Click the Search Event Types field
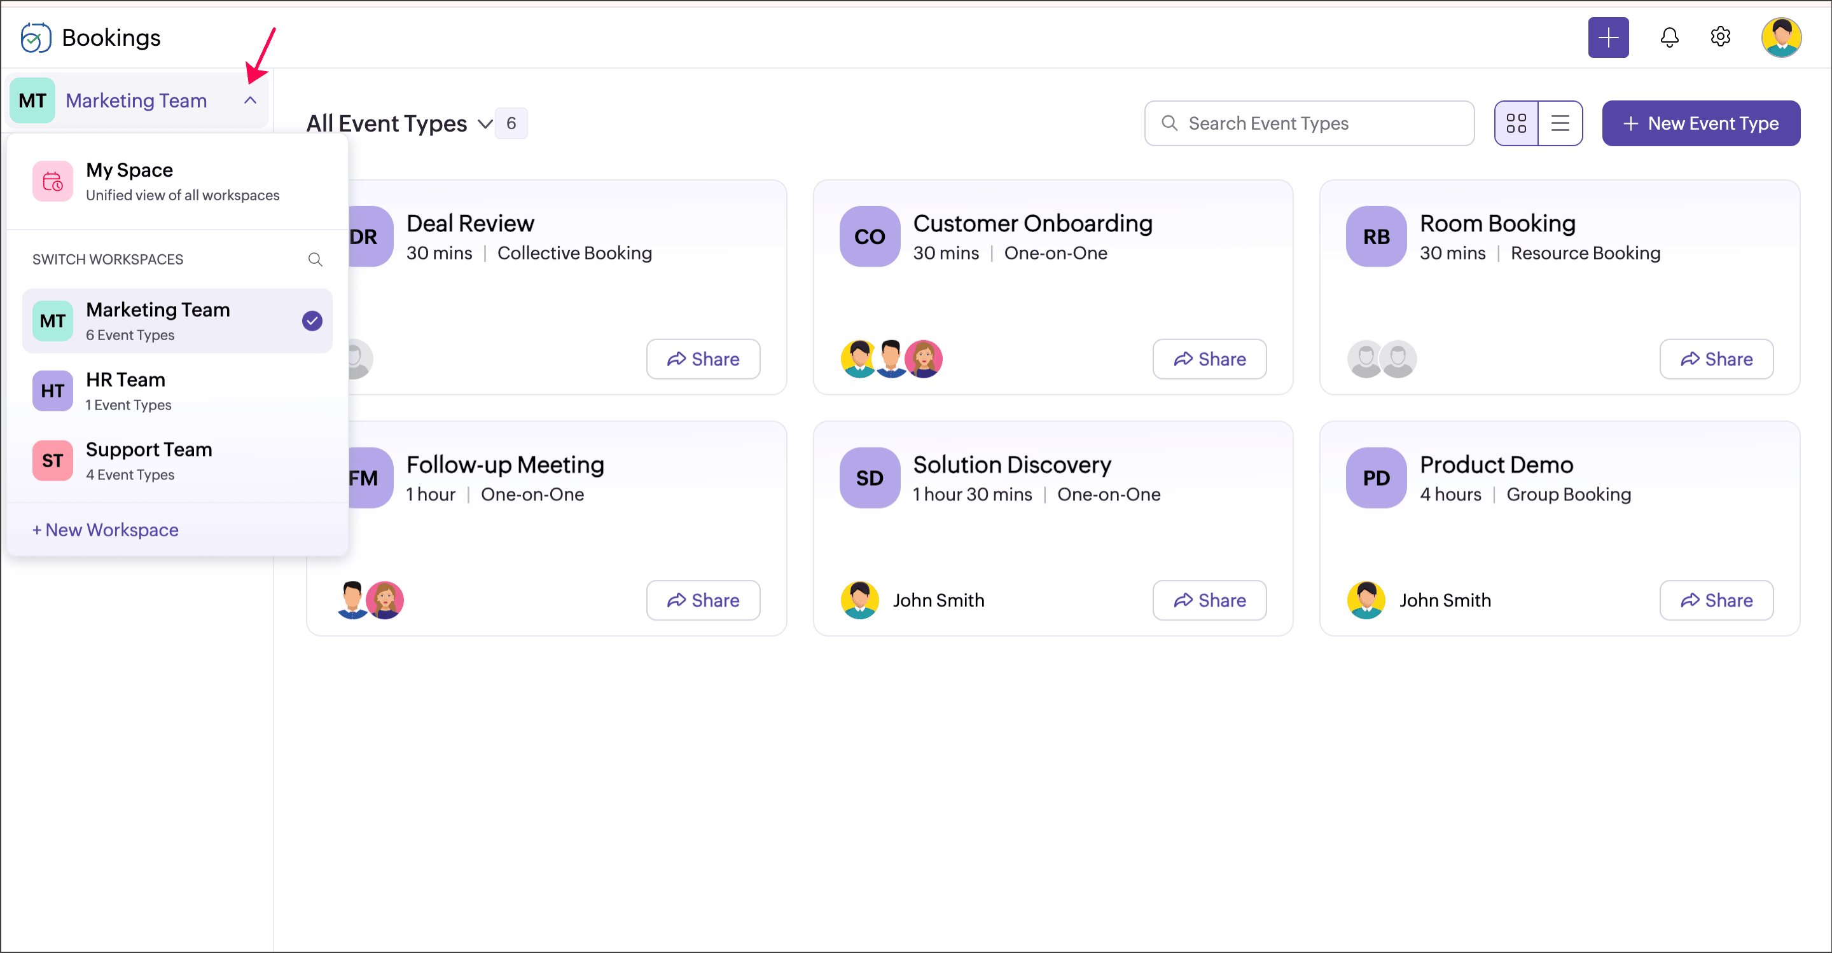 pos(1308,124)
